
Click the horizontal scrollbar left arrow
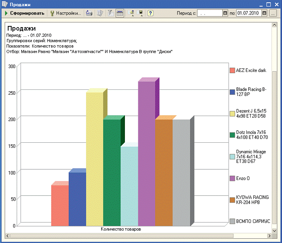7,236
